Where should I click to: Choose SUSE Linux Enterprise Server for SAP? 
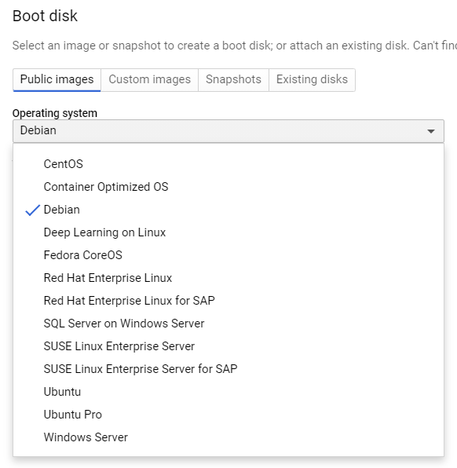click(x=228, y=369)
